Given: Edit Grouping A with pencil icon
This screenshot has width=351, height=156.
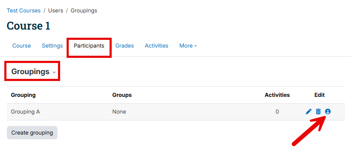Looking at the screenshot, I should coord(308,111).
